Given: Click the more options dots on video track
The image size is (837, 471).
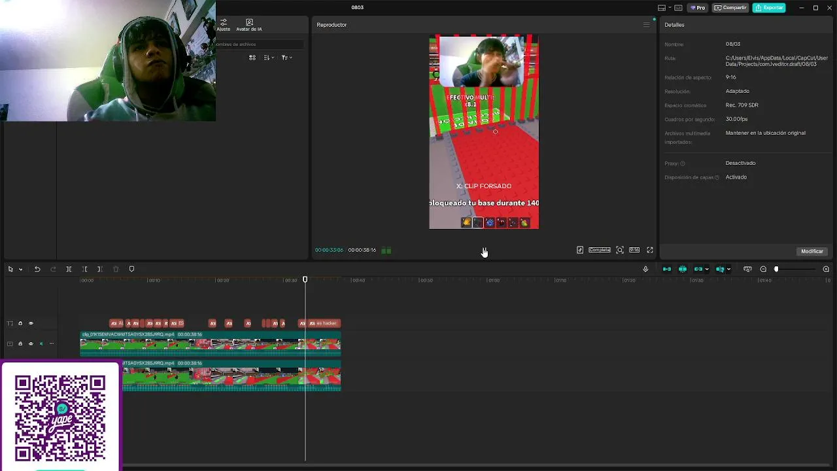Looking at the screenshot, I should click(52, 343).
